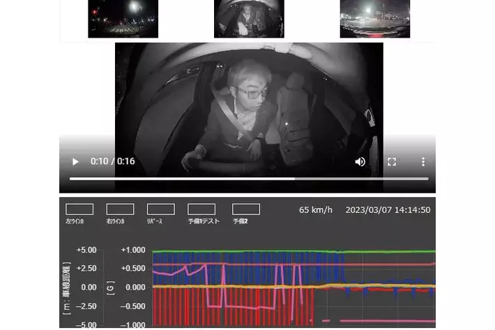This screenshot has width=495, height=330.
Task: Click the 65 km/h speed readout
Action: pyautogui.click(x=316, y=210)
